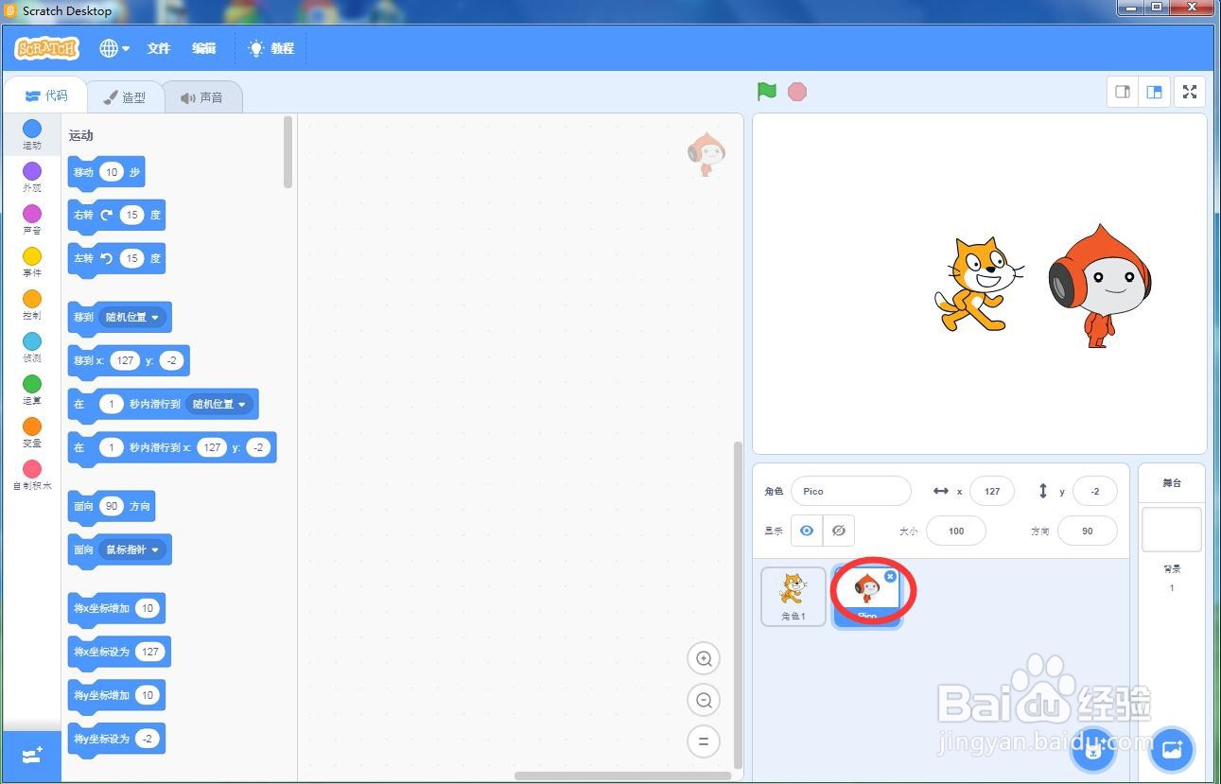The height and width of the screenshot is (784, 1221).
Task: Click the add extension button
Action: tap(32, 756)
